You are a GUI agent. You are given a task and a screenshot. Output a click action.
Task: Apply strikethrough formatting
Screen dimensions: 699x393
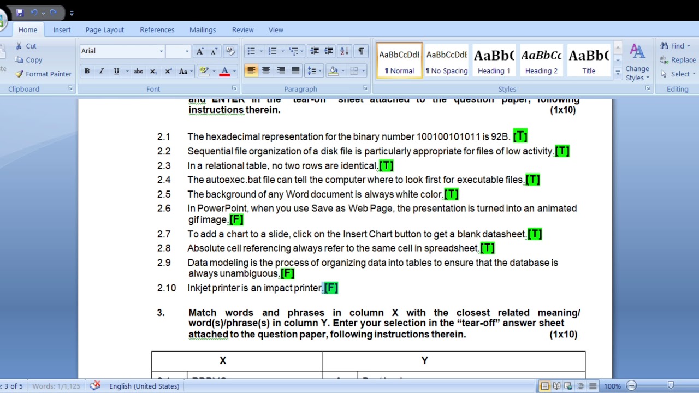pyautogui.click(x=138, y=72)
